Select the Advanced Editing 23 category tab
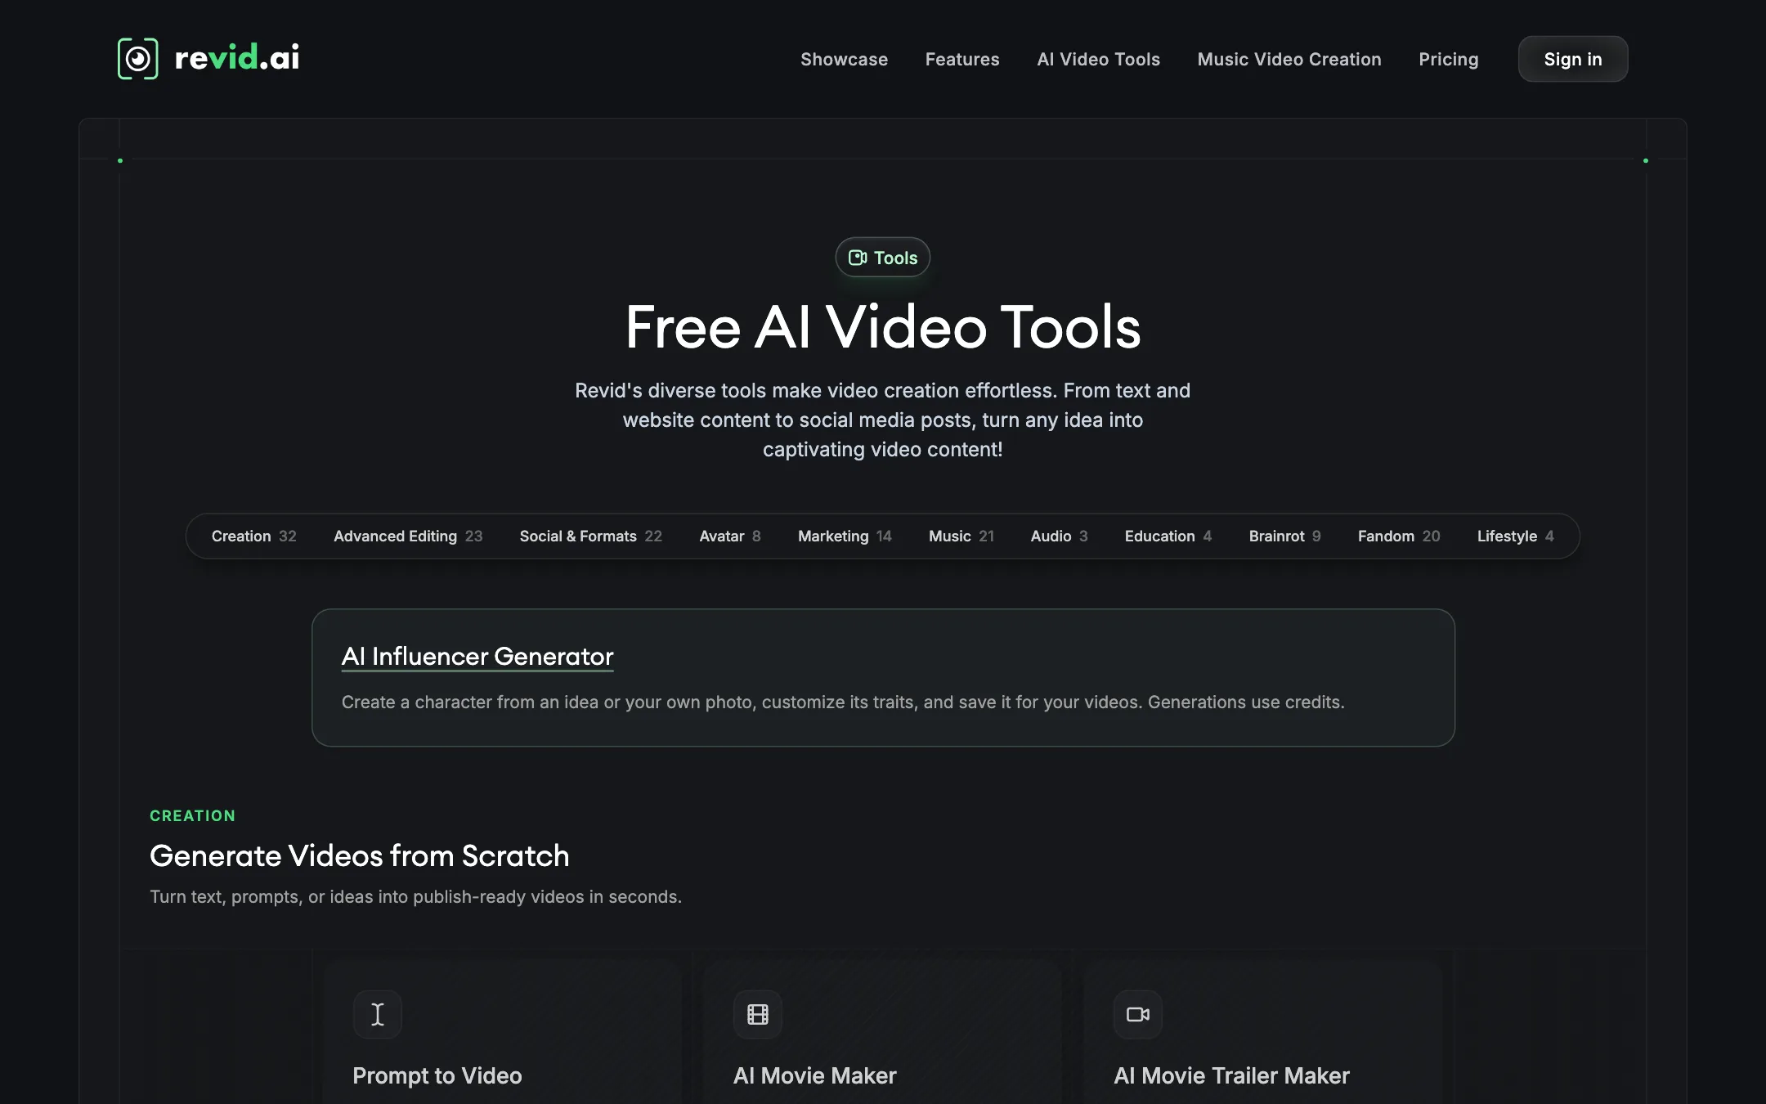This screenshot has height=1104, width=1766. pyautogui.click(x=408, y=536)
